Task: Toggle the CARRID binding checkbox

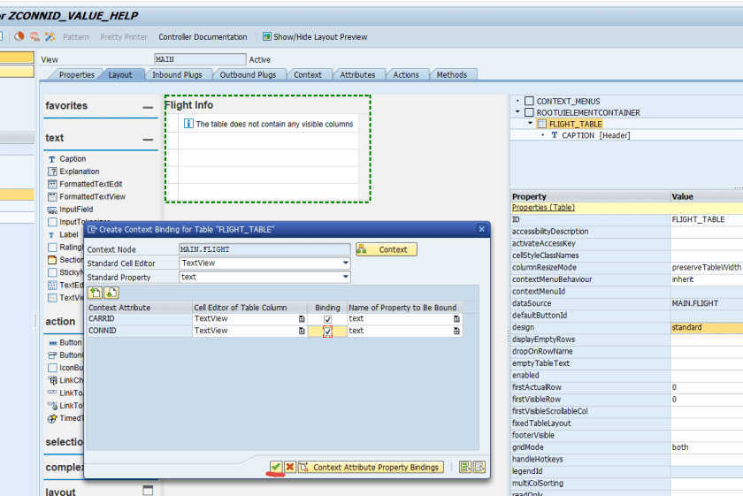Action: [x=327, y=318]
